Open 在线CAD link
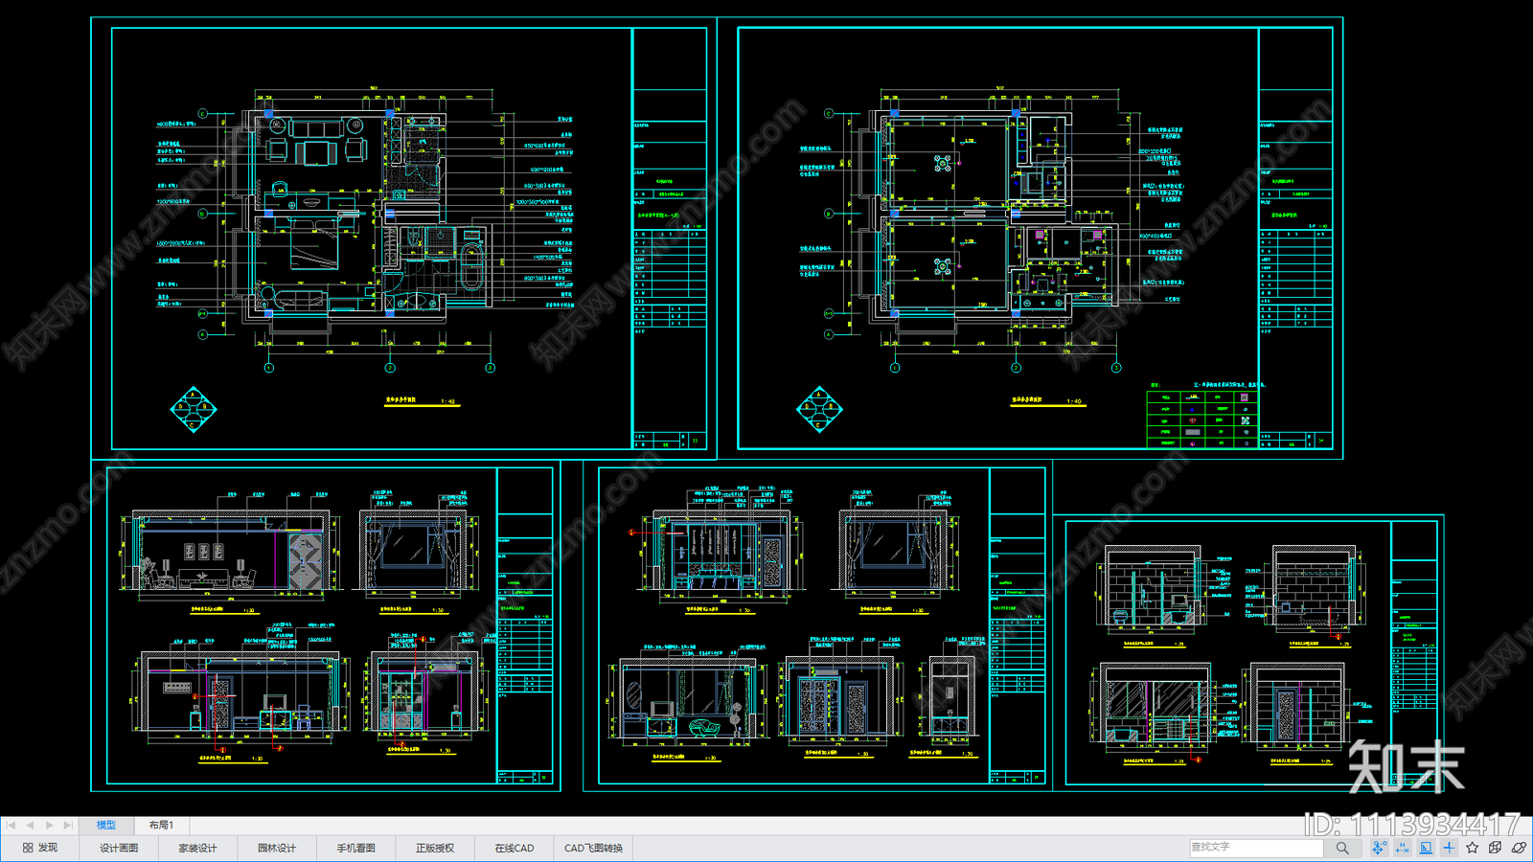Viewport: 1533px width, 862px height. 515,848
